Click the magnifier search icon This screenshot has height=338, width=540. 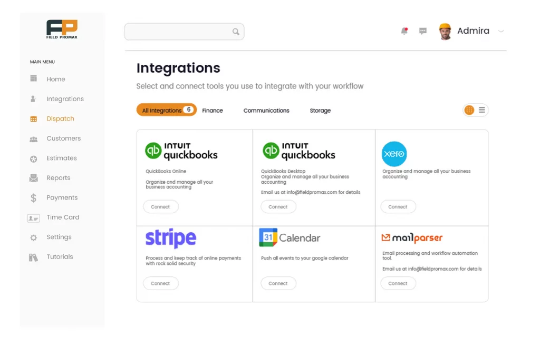[236, 32]
